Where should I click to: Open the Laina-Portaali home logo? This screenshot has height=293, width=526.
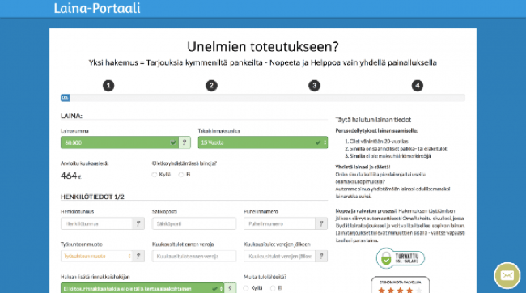click(97, 8)
